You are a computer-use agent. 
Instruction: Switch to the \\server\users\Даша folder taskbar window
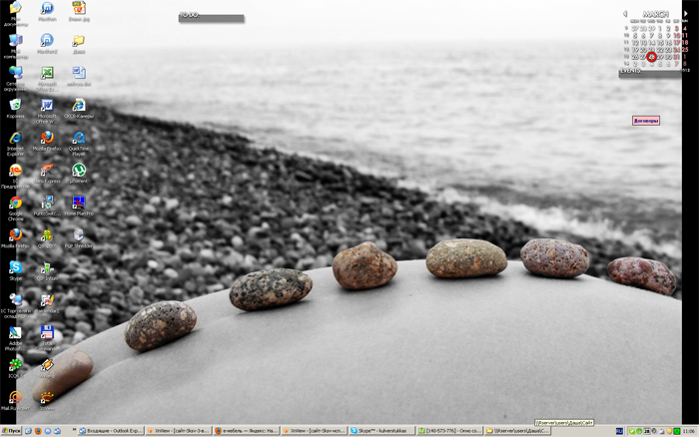(x=517, y=431)
